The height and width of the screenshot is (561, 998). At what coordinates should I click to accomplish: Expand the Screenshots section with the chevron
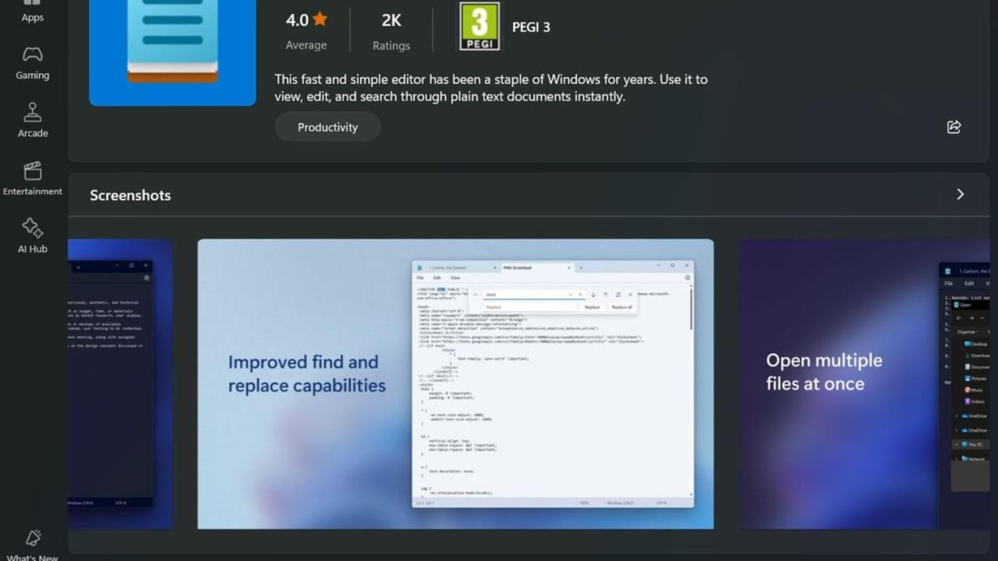click(x=960, y=194)
